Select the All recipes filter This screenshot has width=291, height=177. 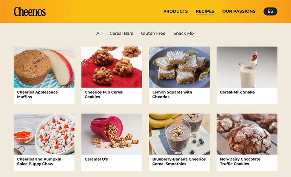click(99, 34)
